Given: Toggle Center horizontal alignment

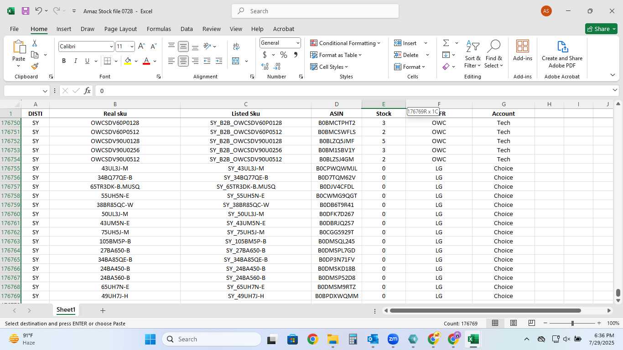Looking at the screenshot, I should coord(183,61).
